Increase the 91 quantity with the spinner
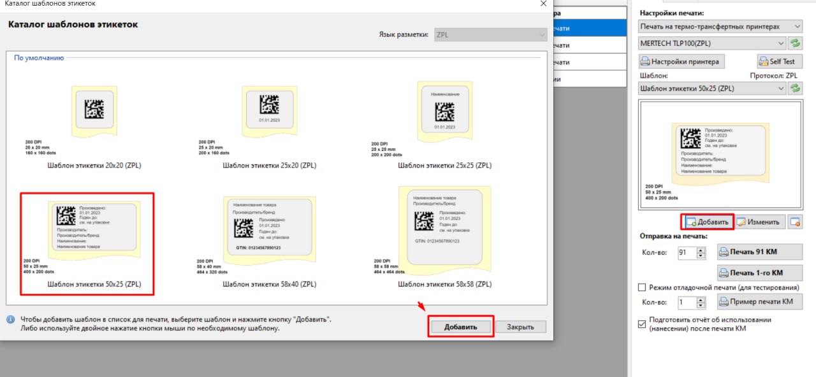The width and height of the screenshot is (816, 377). tap(701, 250)
